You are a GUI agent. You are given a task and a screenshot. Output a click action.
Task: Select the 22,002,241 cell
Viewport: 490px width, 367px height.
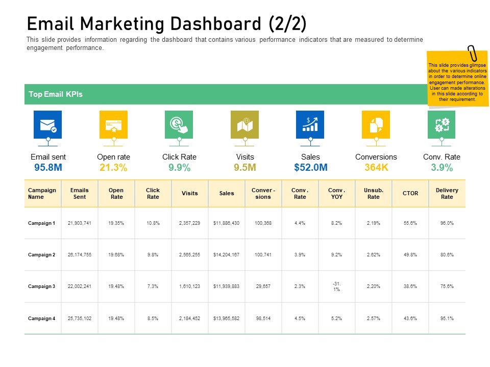[x=80, y=286]
